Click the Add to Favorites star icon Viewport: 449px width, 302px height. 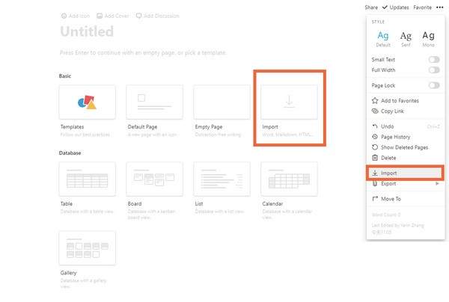click(375, 101)
